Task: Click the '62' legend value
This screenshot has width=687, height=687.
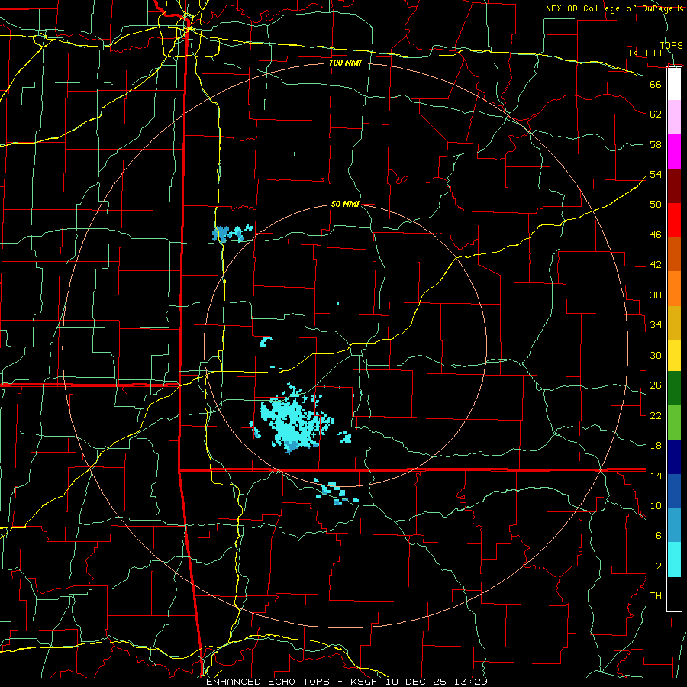Action: pos(656,114)
